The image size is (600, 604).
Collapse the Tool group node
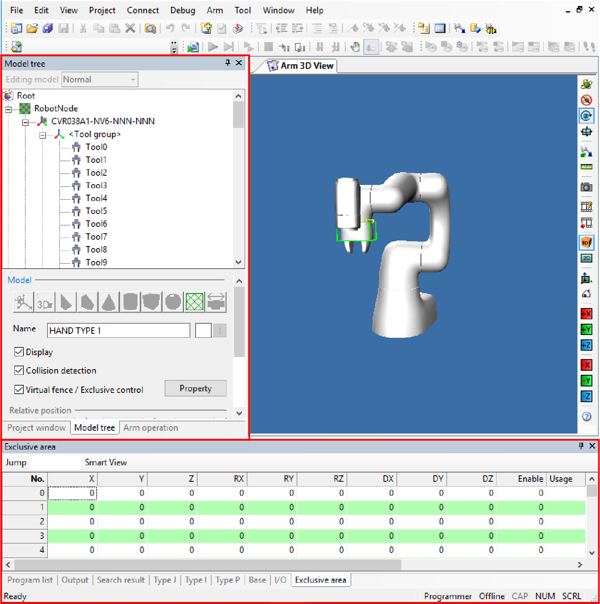tap(43, 135)
